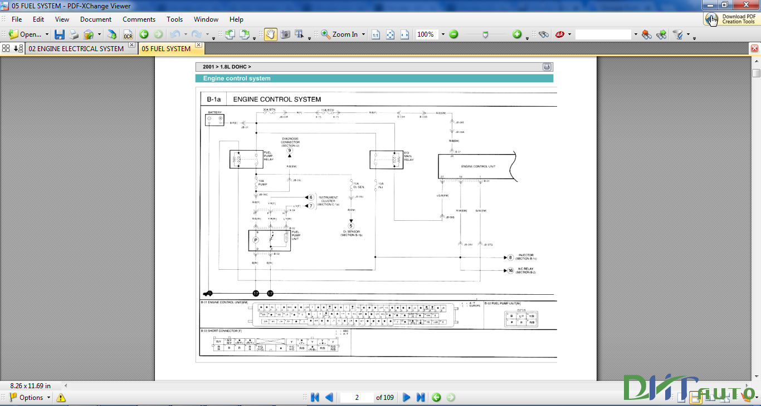This screenshot has width=761, height=406.
Task: Expand the Zoom In tool dropdown
Action: (363, 34)
